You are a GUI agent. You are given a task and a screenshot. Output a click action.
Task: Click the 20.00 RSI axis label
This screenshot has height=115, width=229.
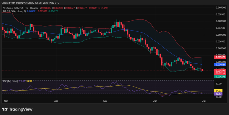(x=219, y=97)
